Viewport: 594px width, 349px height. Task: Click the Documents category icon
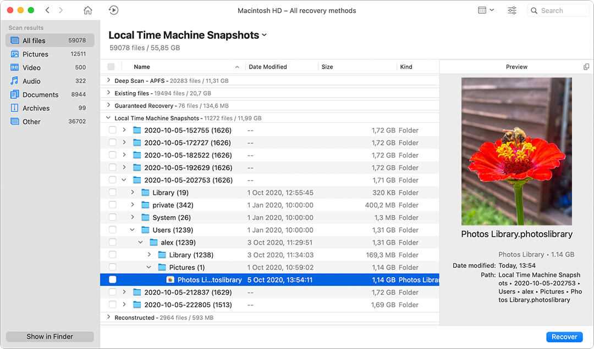pyautogui.click(x=14, y=94)
